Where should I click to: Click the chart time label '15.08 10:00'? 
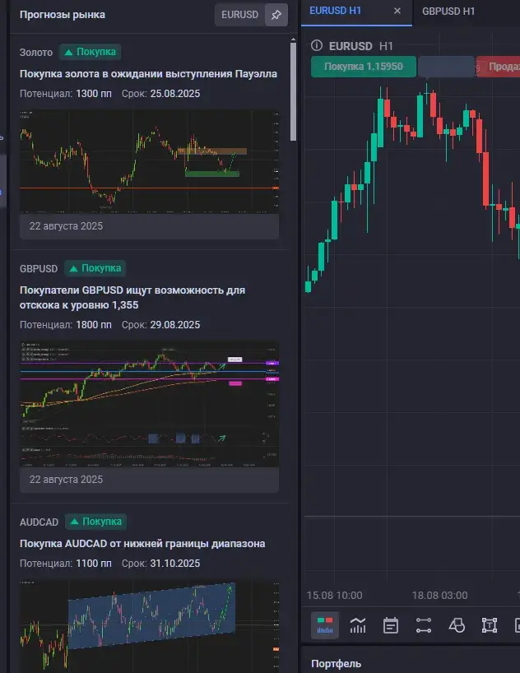click(335, 596)
